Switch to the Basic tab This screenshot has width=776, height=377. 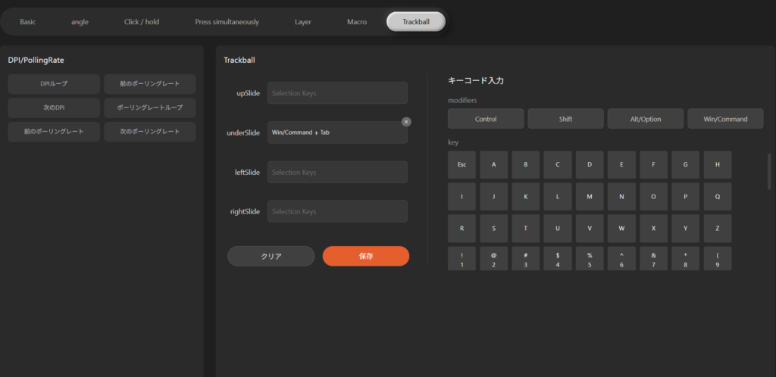pyautogui.click(x=28, y=22)
